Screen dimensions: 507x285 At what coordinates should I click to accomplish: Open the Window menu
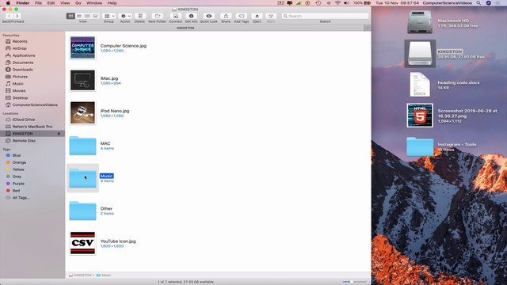click(x=94, y=3)
